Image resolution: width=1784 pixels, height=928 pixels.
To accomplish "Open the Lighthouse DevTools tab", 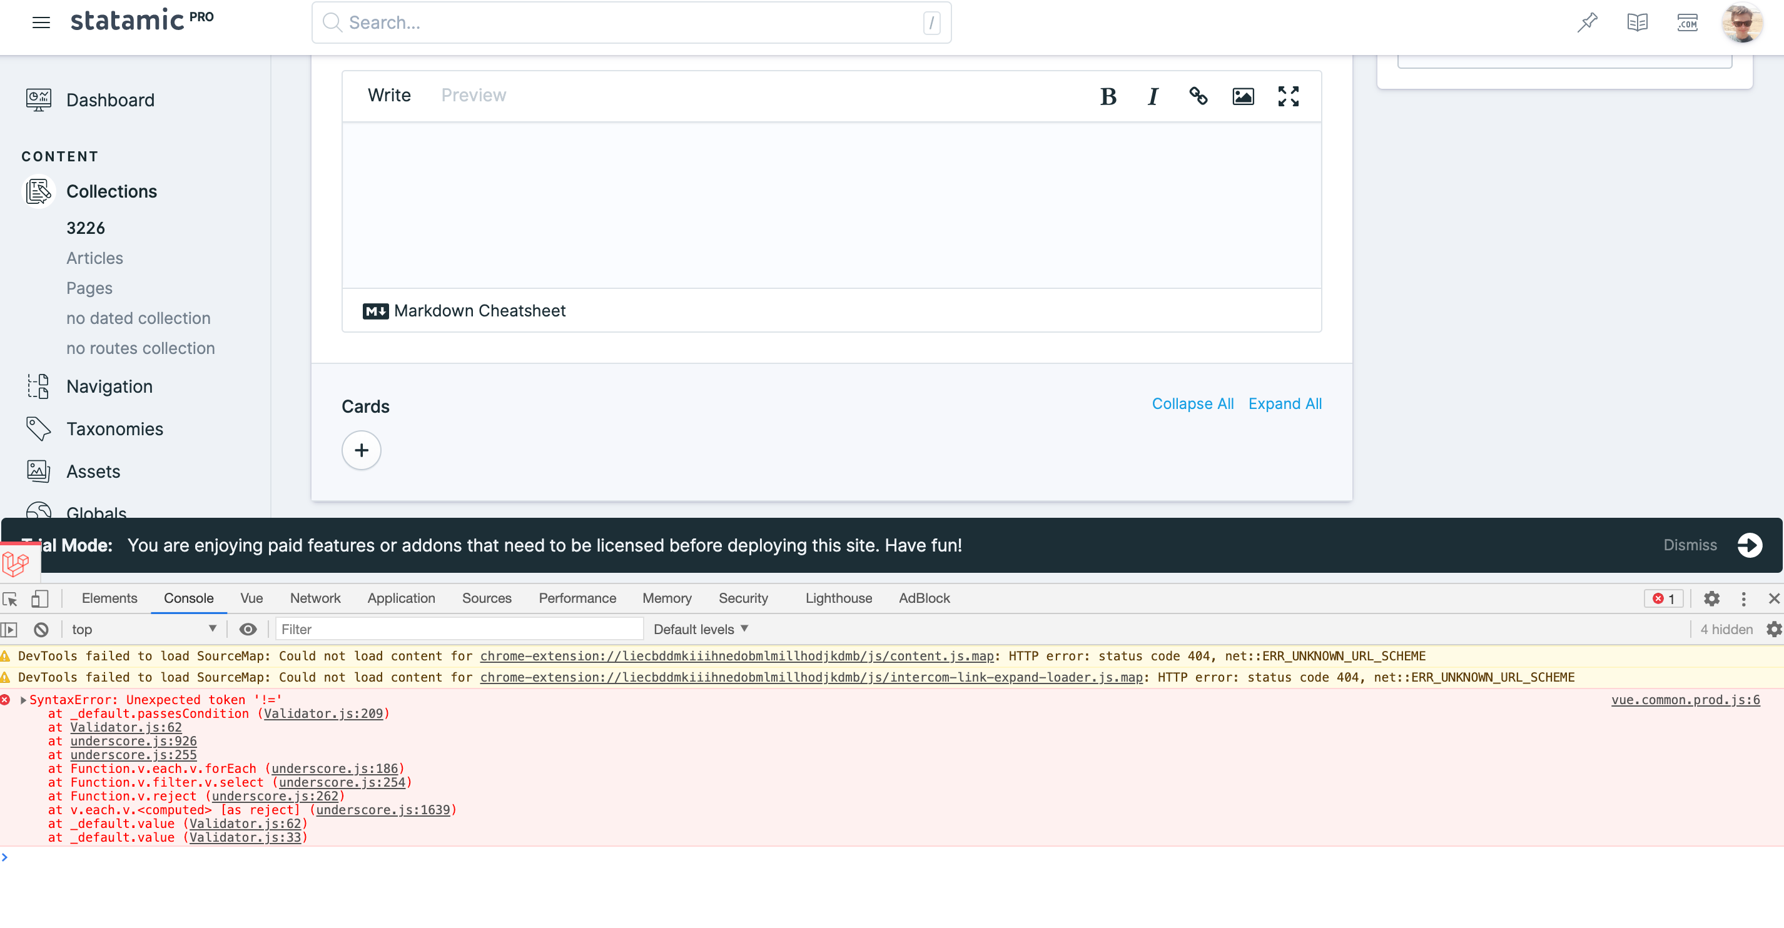I will click(x=839, y=598).
